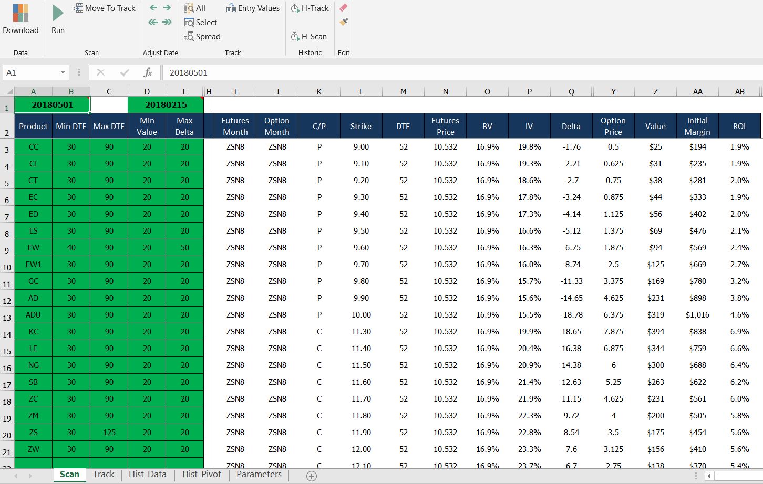Click the Download data icon
Image resolution: width=763 pixels, height=484 pixels.
(x=20, y=13)
